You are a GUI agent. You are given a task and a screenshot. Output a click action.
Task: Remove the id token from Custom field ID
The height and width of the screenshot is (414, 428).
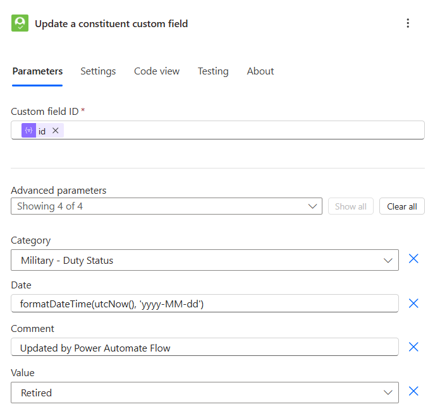pos(56,131)
